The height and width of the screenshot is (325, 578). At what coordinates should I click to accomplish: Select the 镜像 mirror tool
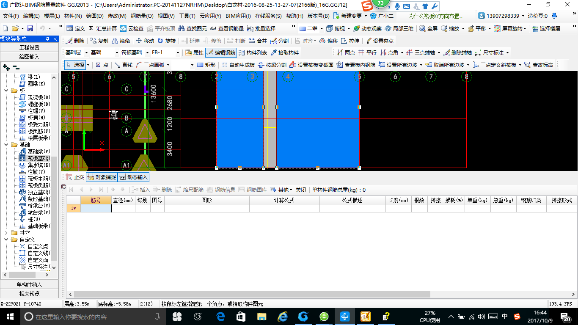click(x=121, y=41)
